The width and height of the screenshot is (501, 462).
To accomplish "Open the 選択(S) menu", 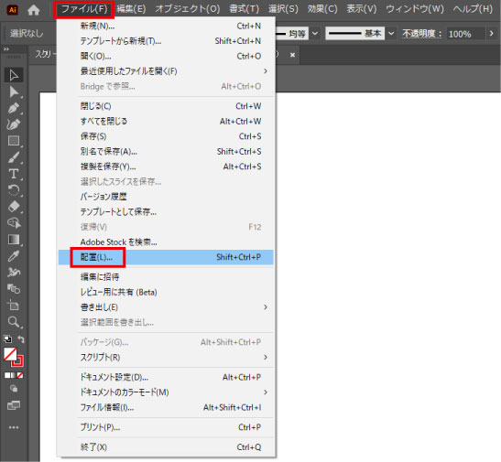I will [283, 9].
